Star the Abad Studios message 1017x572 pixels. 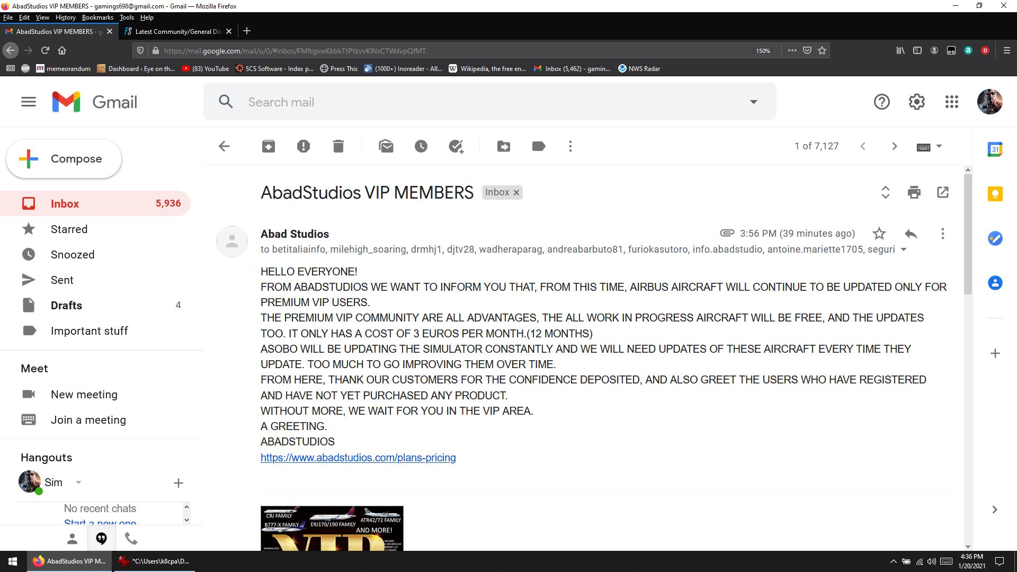(879, 234)
